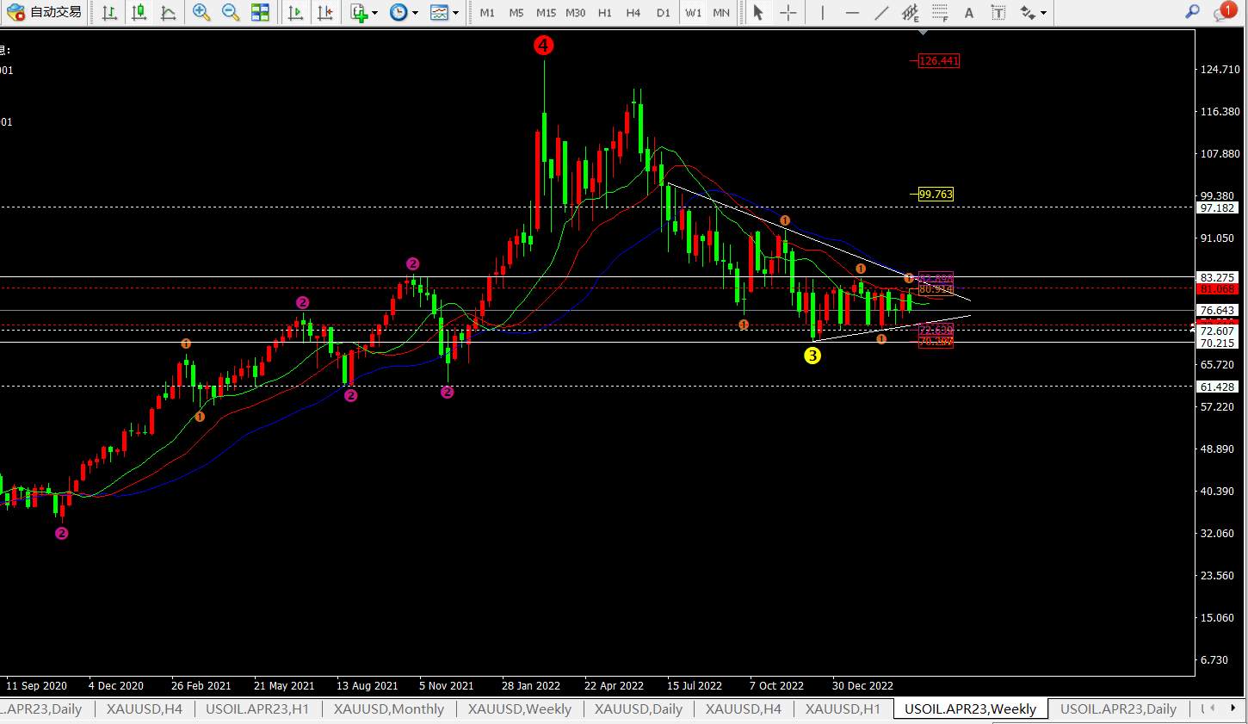Zoom in on the chart
Viewport: 1248px width, 724px height.
[x=201, y=12]
